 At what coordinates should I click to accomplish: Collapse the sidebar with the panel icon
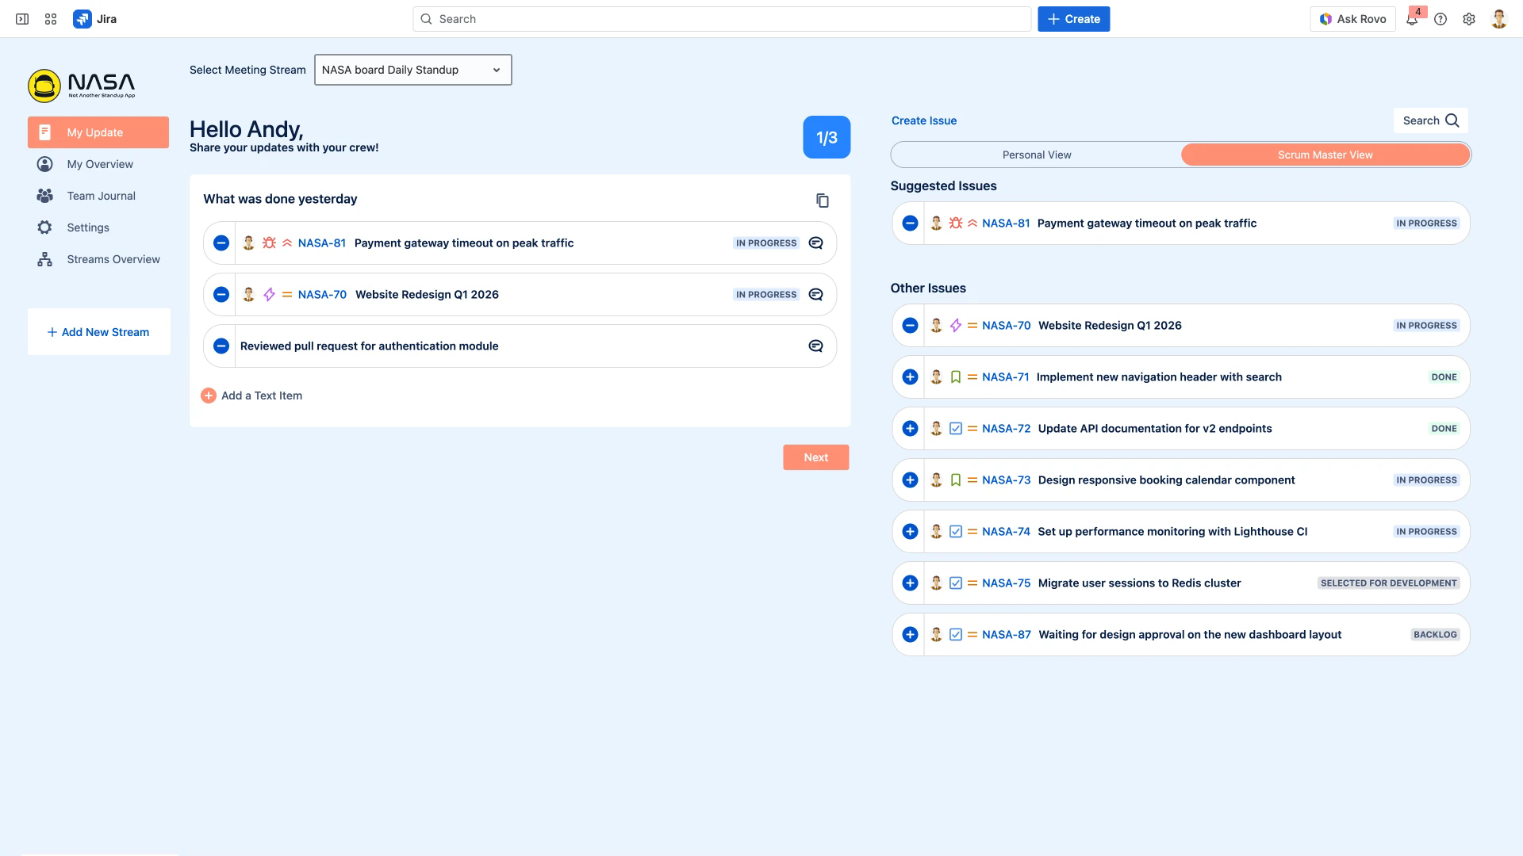pos(20,18)
